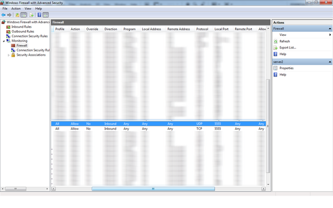Open the View menu
The image size is (333, 208).
click(x=28, y=8)
